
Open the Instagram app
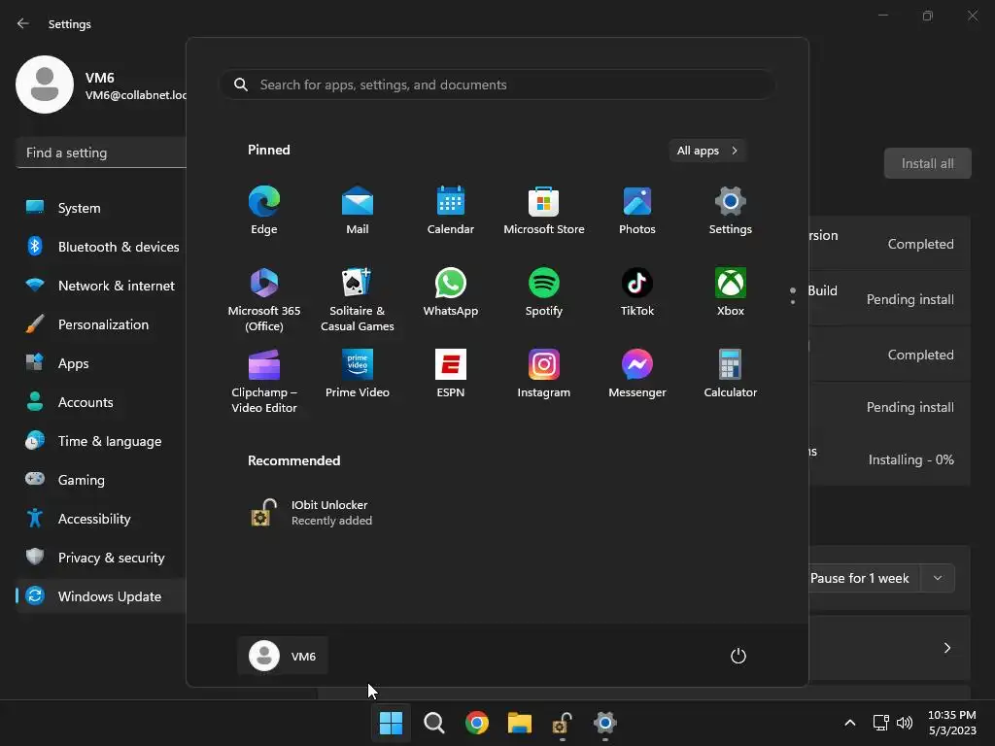(x=544, y=374)
